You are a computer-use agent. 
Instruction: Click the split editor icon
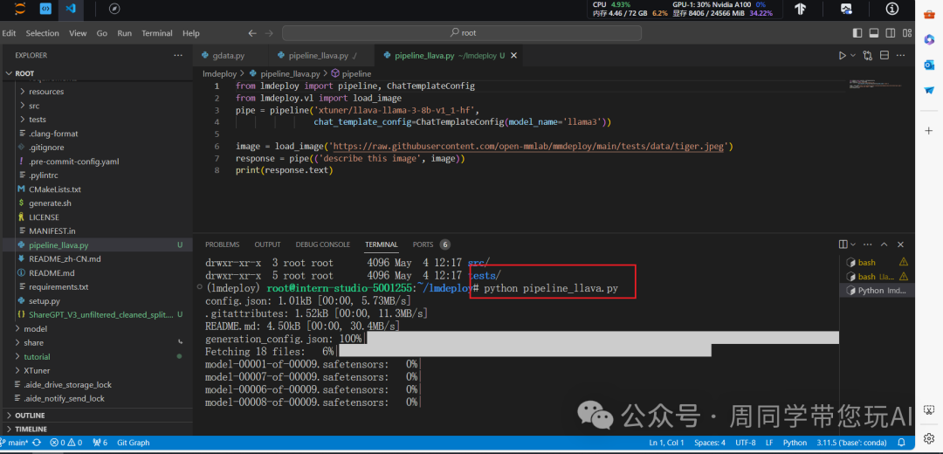pos(883,56)
